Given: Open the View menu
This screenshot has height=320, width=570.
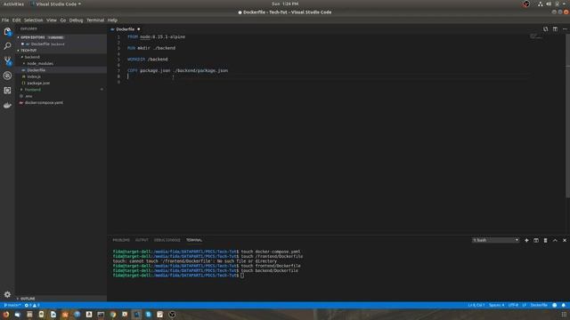Looking at the screenshot, I should tap(52, 20).
